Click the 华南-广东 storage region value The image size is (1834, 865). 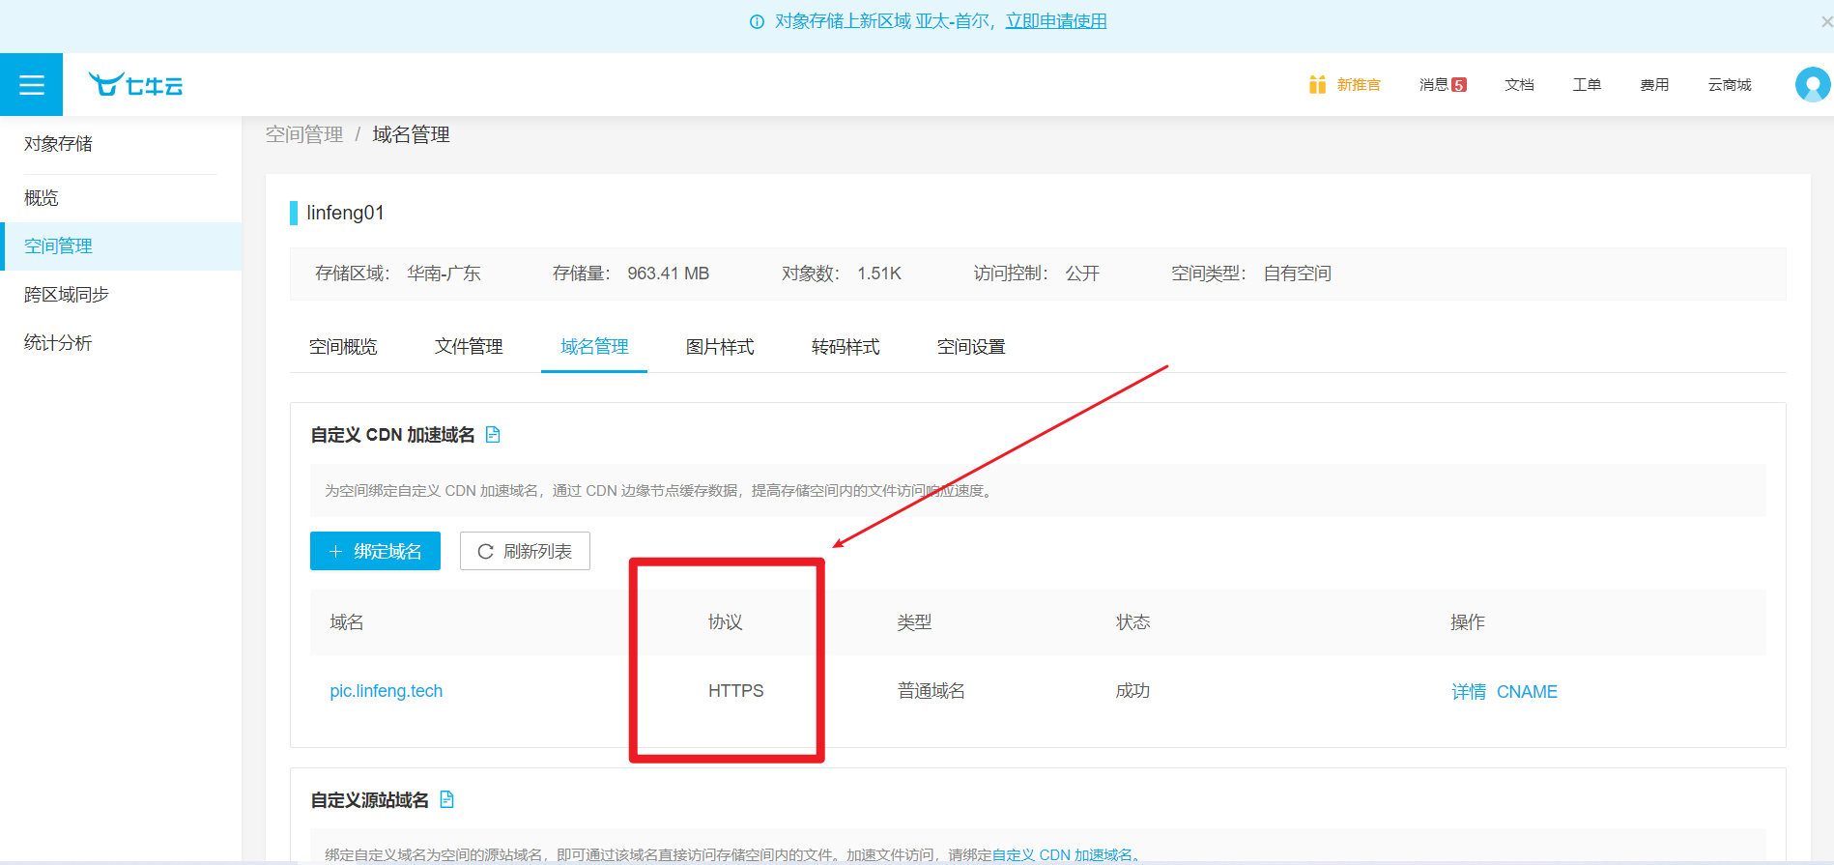(x=444, y=274)
